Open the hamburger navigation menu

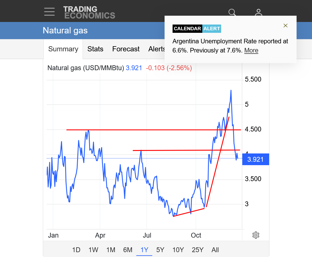click(49, 12)
